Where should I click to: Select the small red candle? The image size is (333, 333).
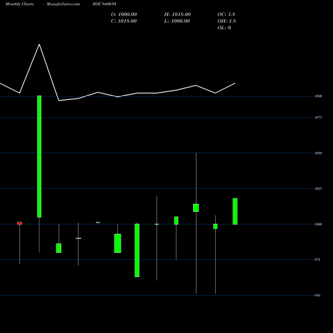tap(20, 223)
